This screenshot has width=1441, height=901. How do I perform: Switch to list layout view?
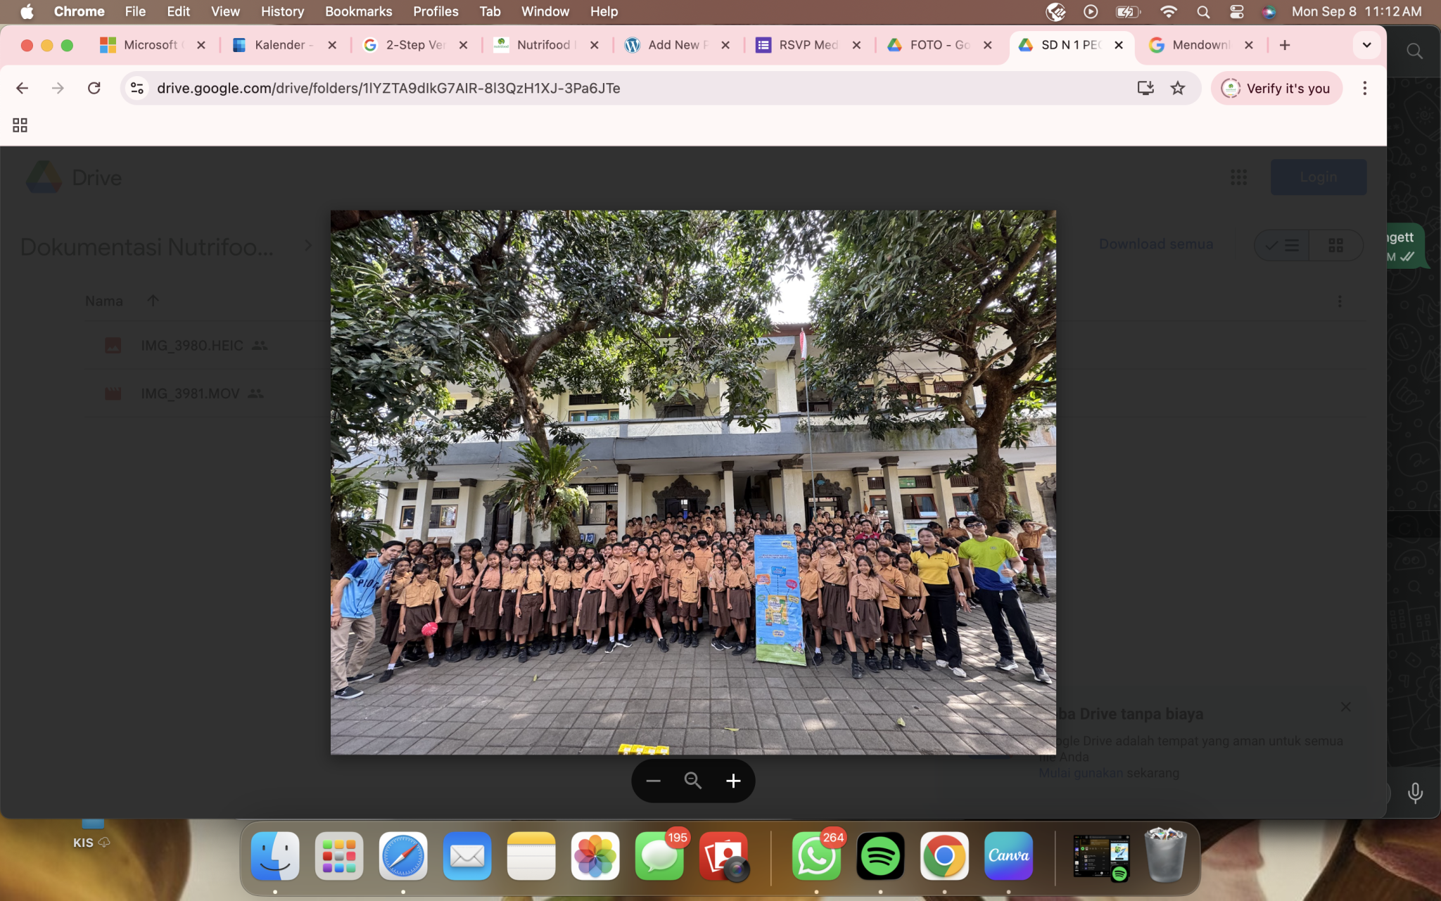click(1283, 245)
